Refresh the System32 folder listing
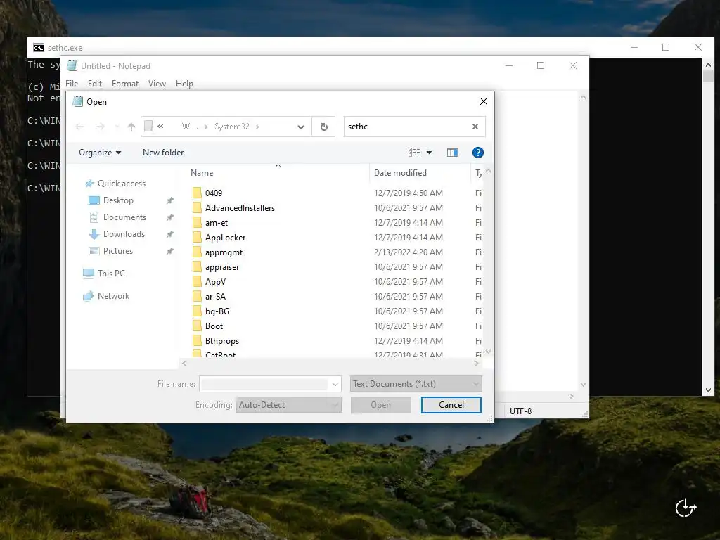The image size is (720, 540). (323, 127)
